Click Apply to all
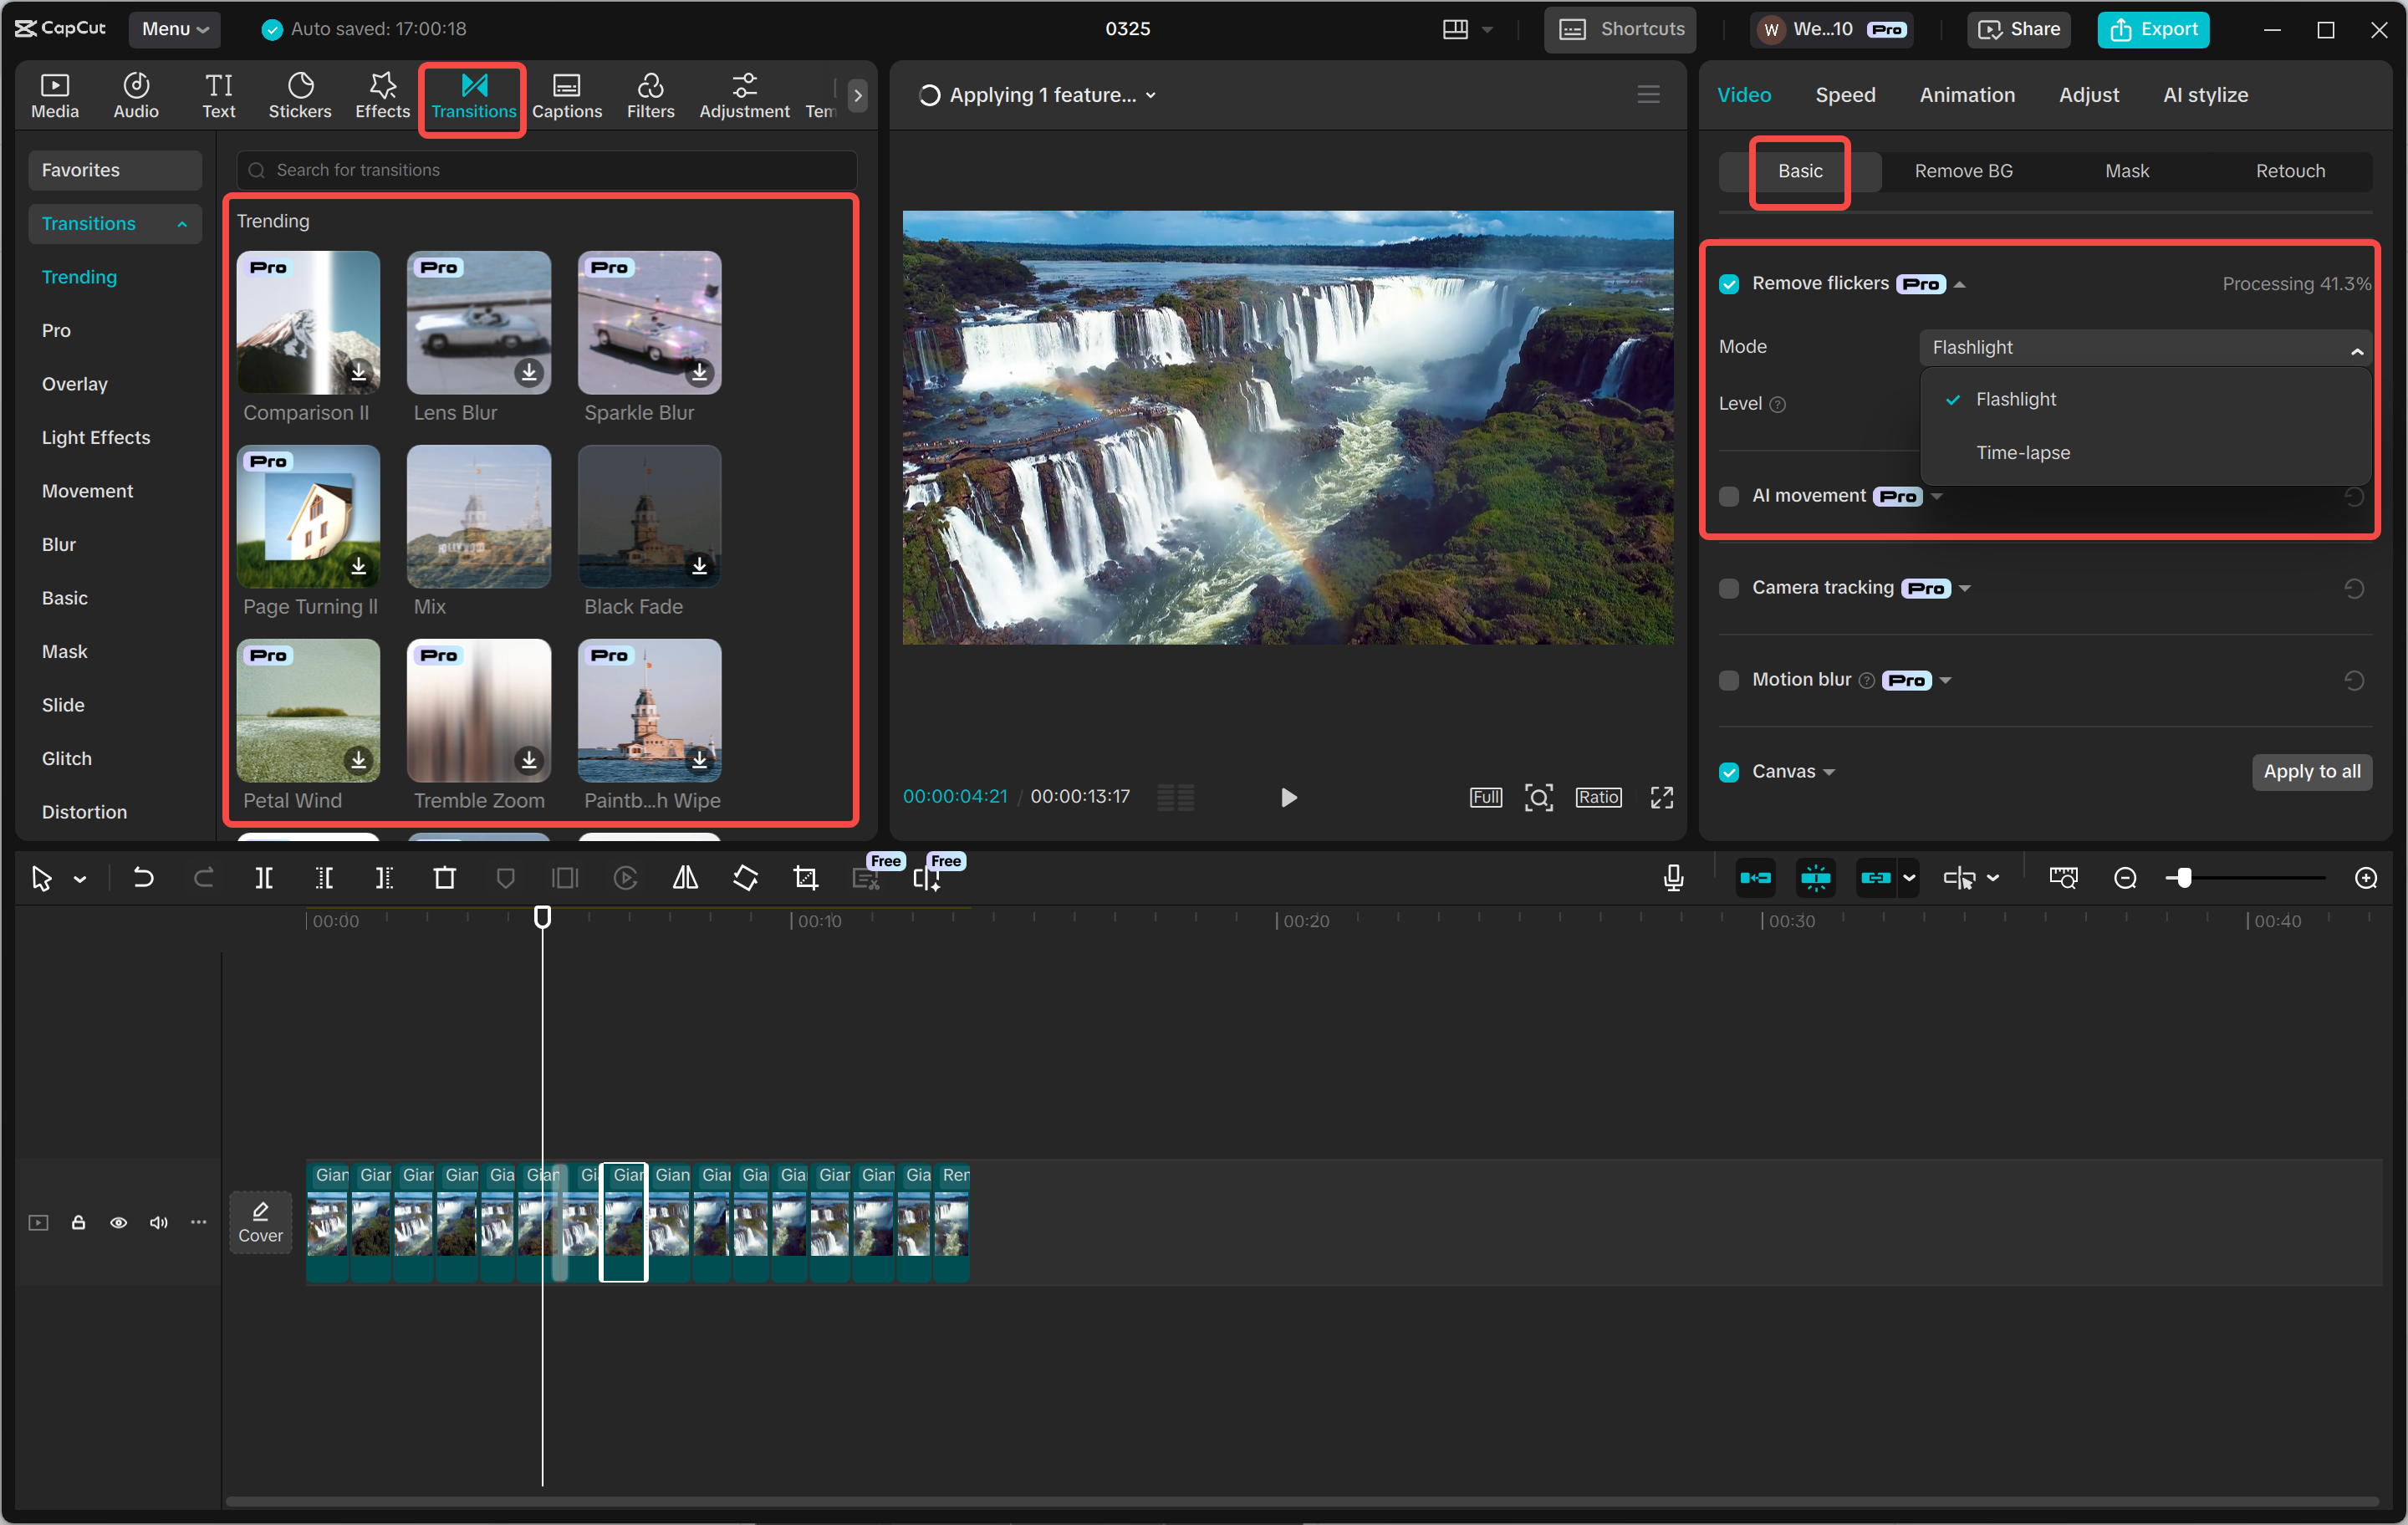2408x1525 pixels. pos(2311,771)
